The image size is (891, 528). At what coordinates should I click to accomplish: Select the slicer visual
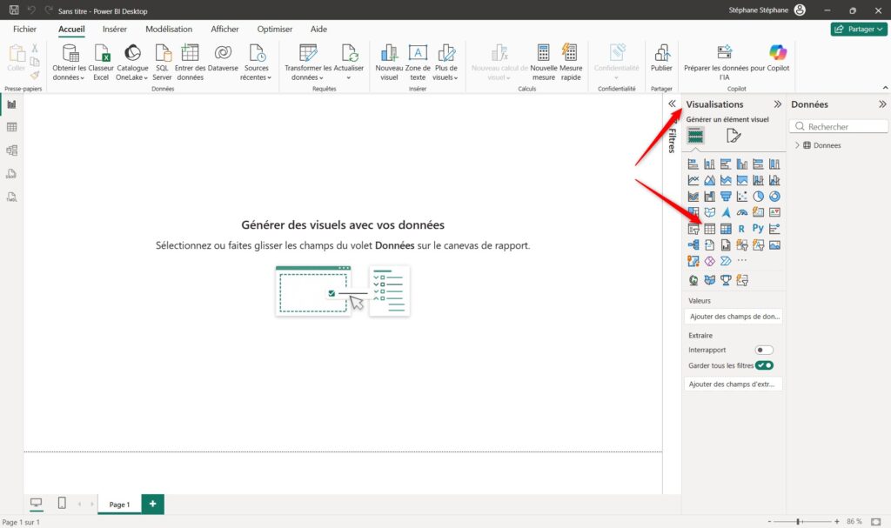tap(693, 229)
